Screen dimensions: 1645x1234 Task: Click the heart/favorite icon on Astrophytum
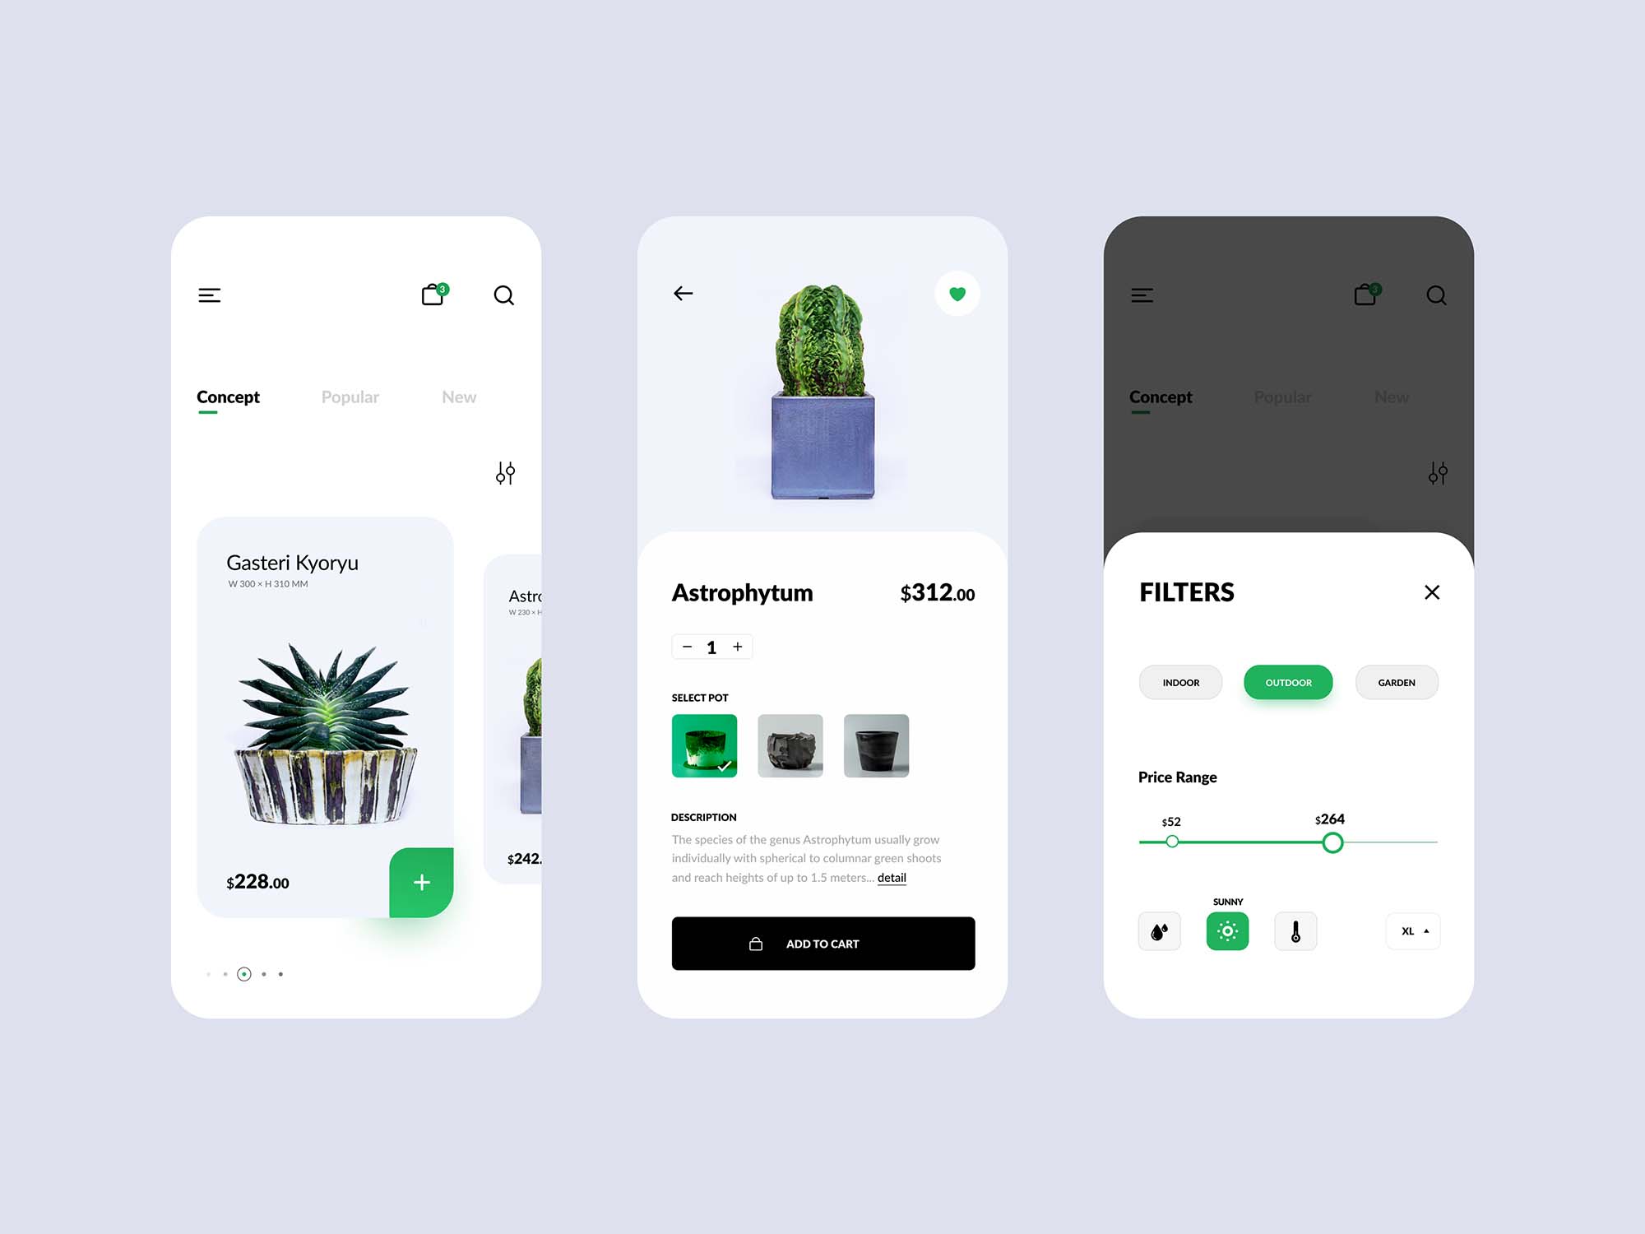[x=957, y=292]
